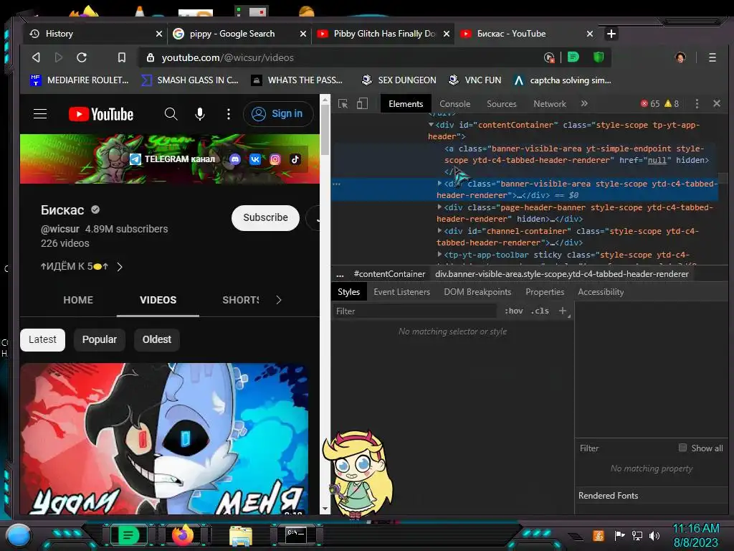Open the command prompt icon in the taskbar
This screenshot has width=734, height=551.
tap(296, 535)
